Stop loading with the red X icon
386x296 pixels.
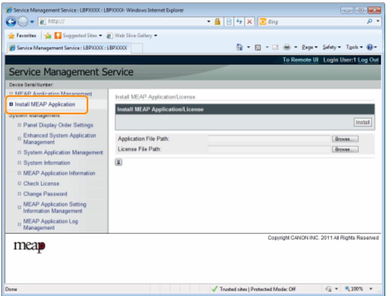(249, 21)
